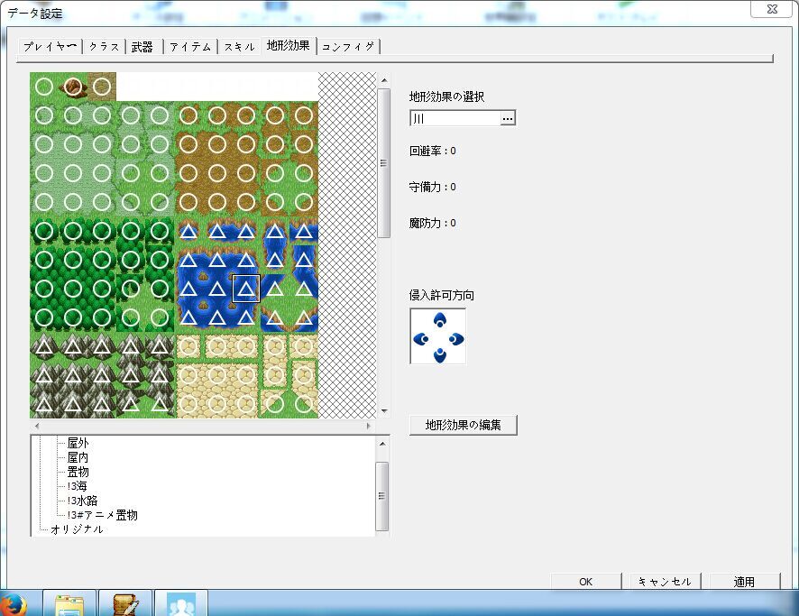Click the 地形効果の編集 button
Screen dimensions: 799x616
tap(464, 425)
